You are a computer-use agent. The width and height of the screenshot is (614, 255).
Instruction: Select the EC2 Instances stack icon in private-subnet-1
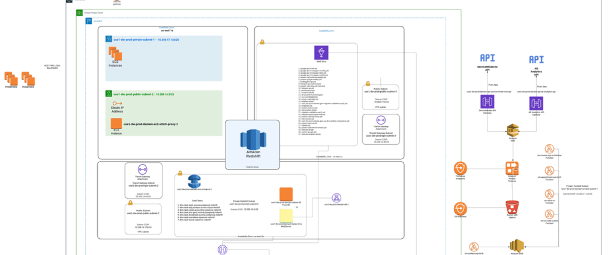tap(116, 54)
